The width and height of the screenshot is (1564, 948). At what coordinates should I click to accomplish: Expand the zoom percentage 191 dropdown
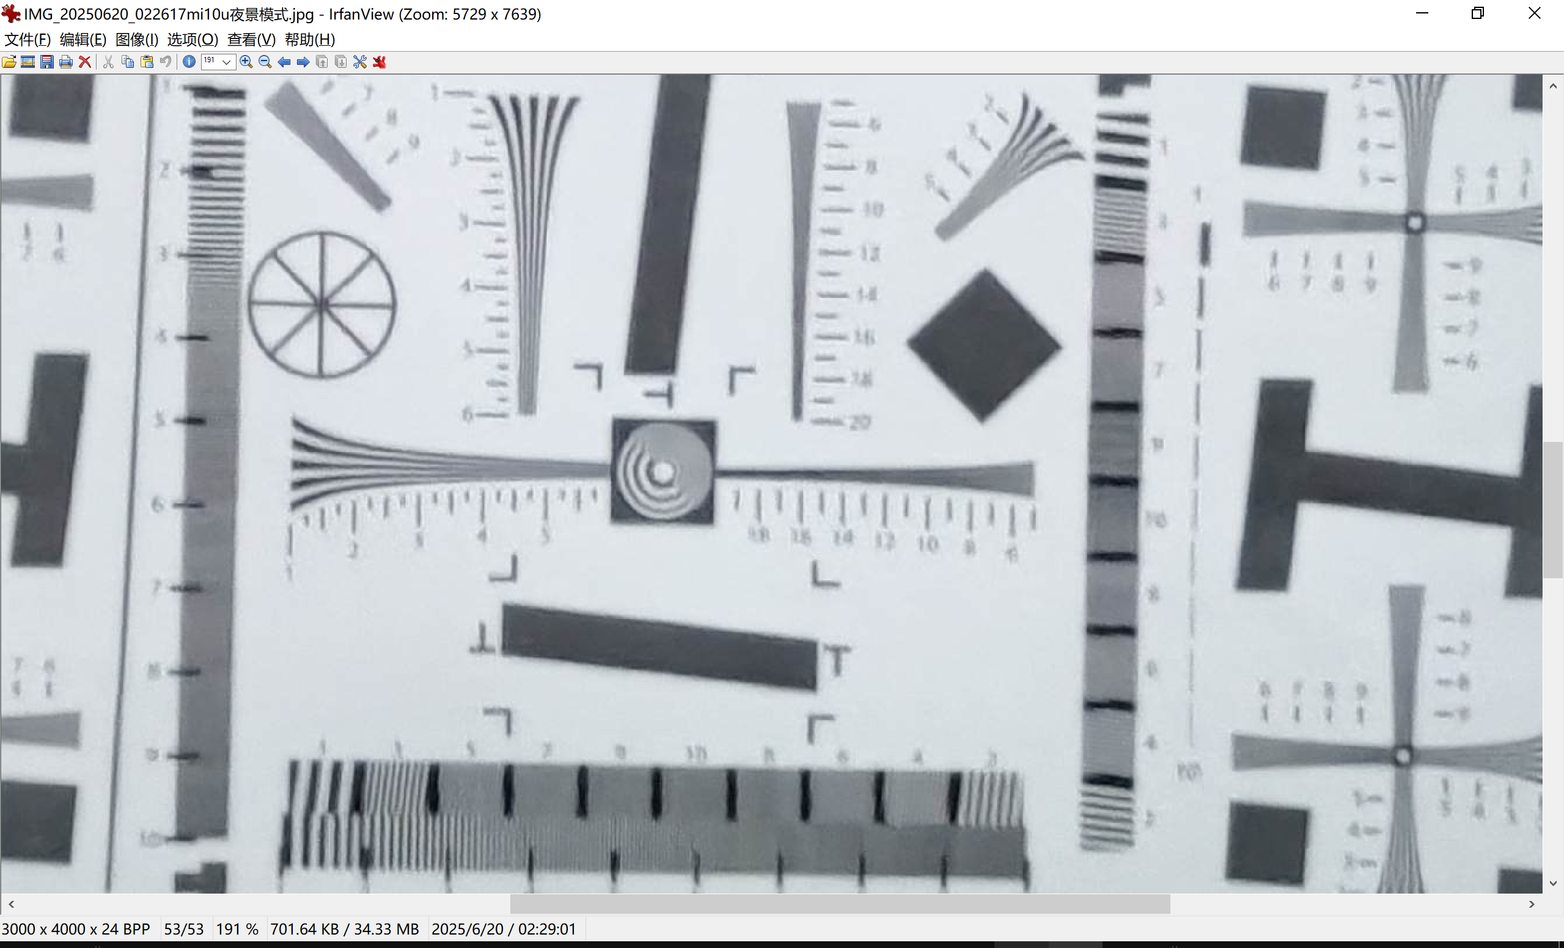point(226,62)
